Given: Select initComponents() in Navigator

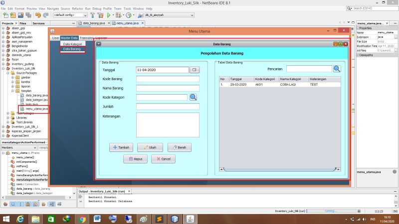Looking at the screenshot, I should (26, 162).
